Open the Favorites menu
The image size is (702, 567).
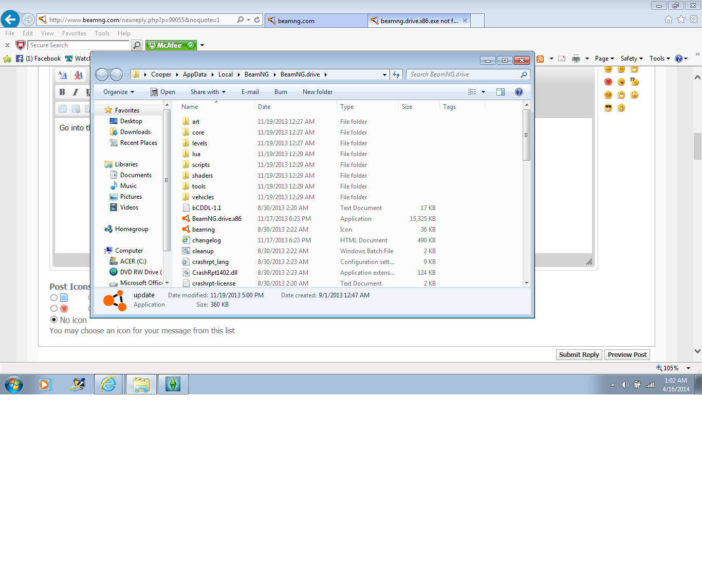pyautogui.click(x=74, y=33)
